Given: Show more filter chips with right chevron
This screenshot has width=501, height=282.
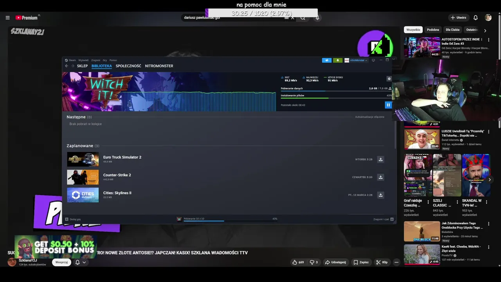Looking at the screenshot, I should (485, 30).
